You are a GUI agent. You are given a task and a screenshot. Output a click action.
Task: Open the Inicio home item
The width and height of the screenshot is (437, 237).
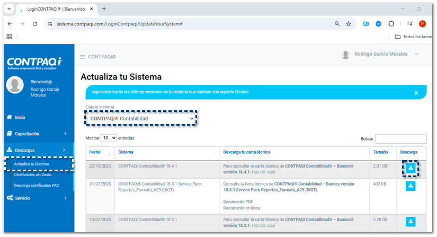pos(20,117)
